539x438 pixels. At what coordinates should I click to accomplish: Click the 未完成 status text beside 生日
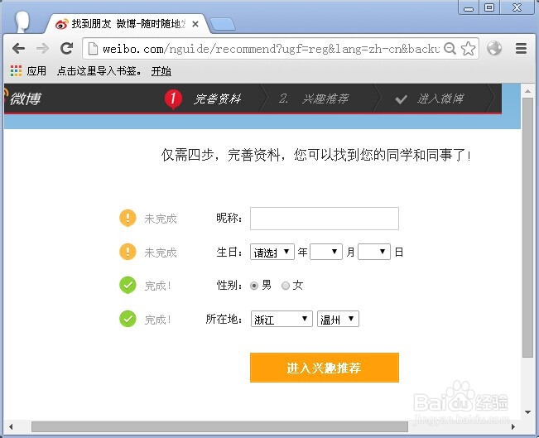point(161,253)
